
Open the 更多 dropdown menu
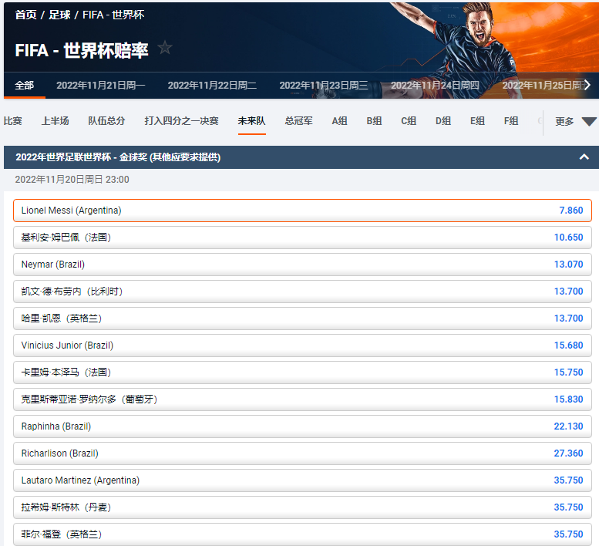point(576,121)
